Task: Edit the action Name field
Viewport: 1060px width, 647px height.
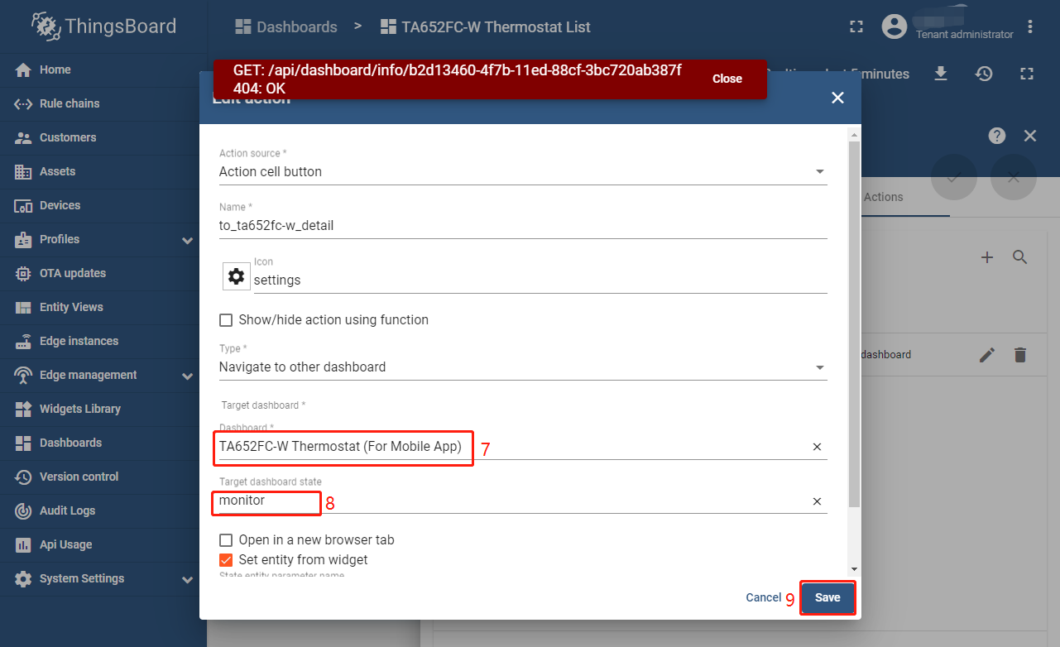Action: tap(523, 225)
